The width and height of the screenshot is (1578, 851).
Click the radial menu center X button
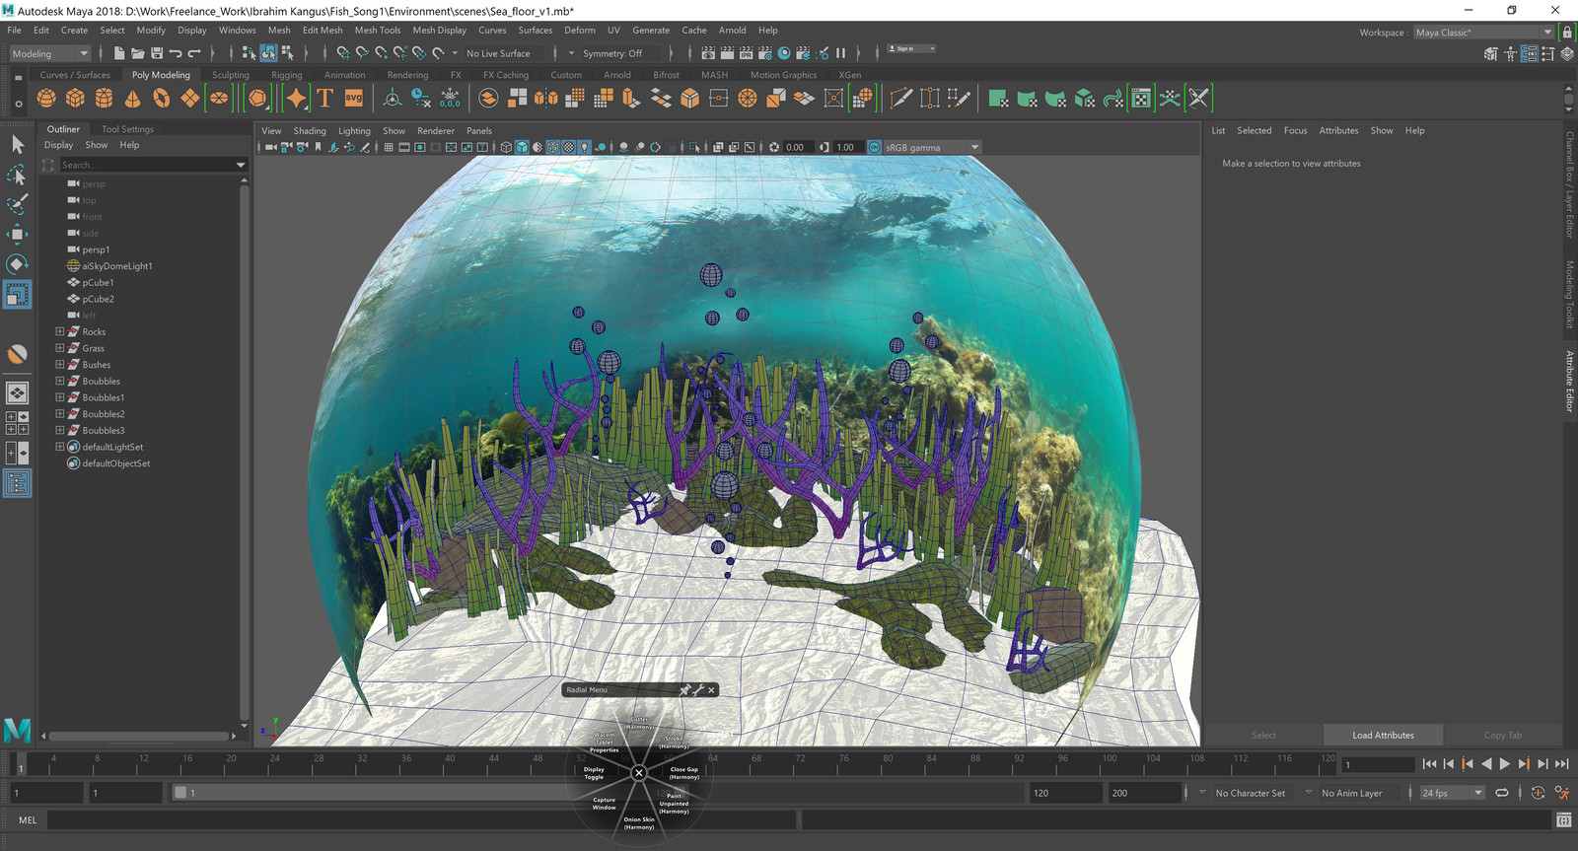(x=638, y=773)
